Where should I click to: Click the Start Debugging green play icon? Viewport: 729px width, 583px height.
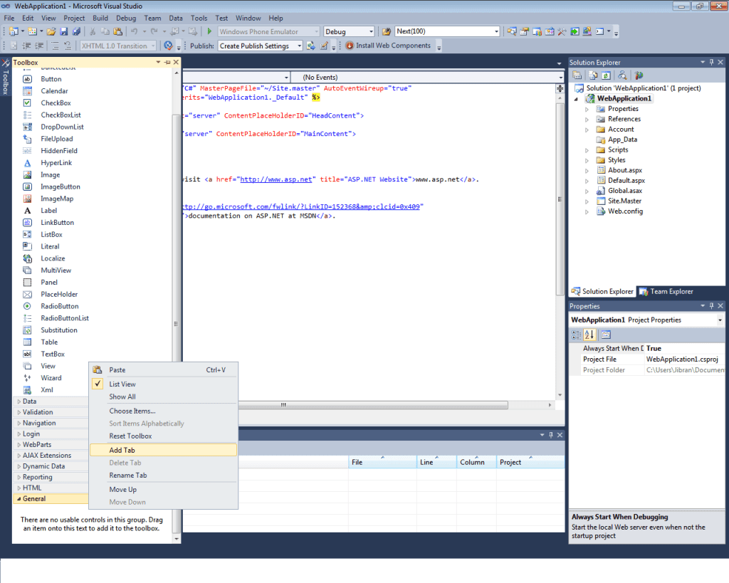tap(209, 31)
